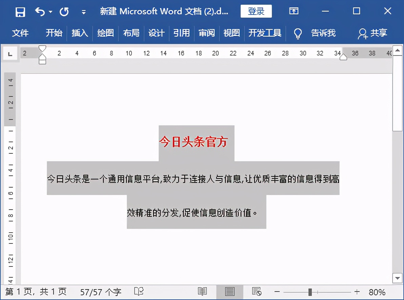The image size is (404, 300).
Task: Maximize the Word window
Action: coord(357,11)
